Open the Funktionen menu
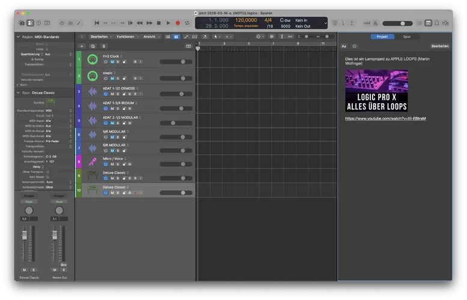The height and width of the screenshot is (300, 467). (x=127, y=37)
